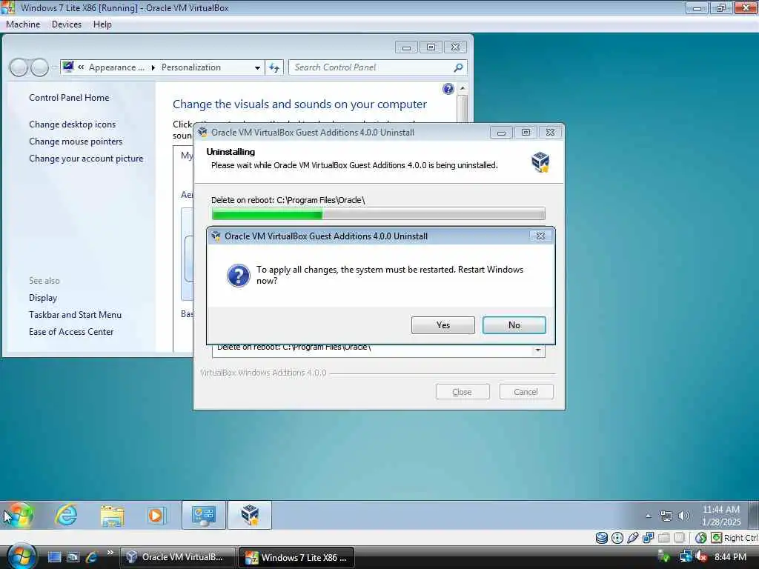
Task: Click the keyboard capture Right Ctrl indicator
Action: point(735,538)
